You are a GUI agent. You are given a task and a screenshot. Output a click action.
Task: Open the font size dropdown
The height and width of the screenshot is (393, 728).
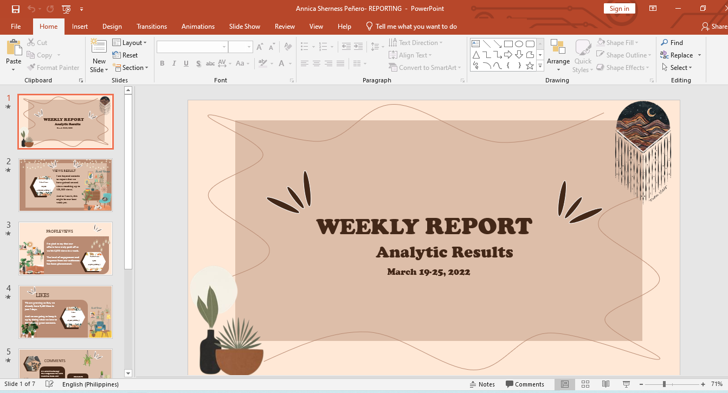249,47
